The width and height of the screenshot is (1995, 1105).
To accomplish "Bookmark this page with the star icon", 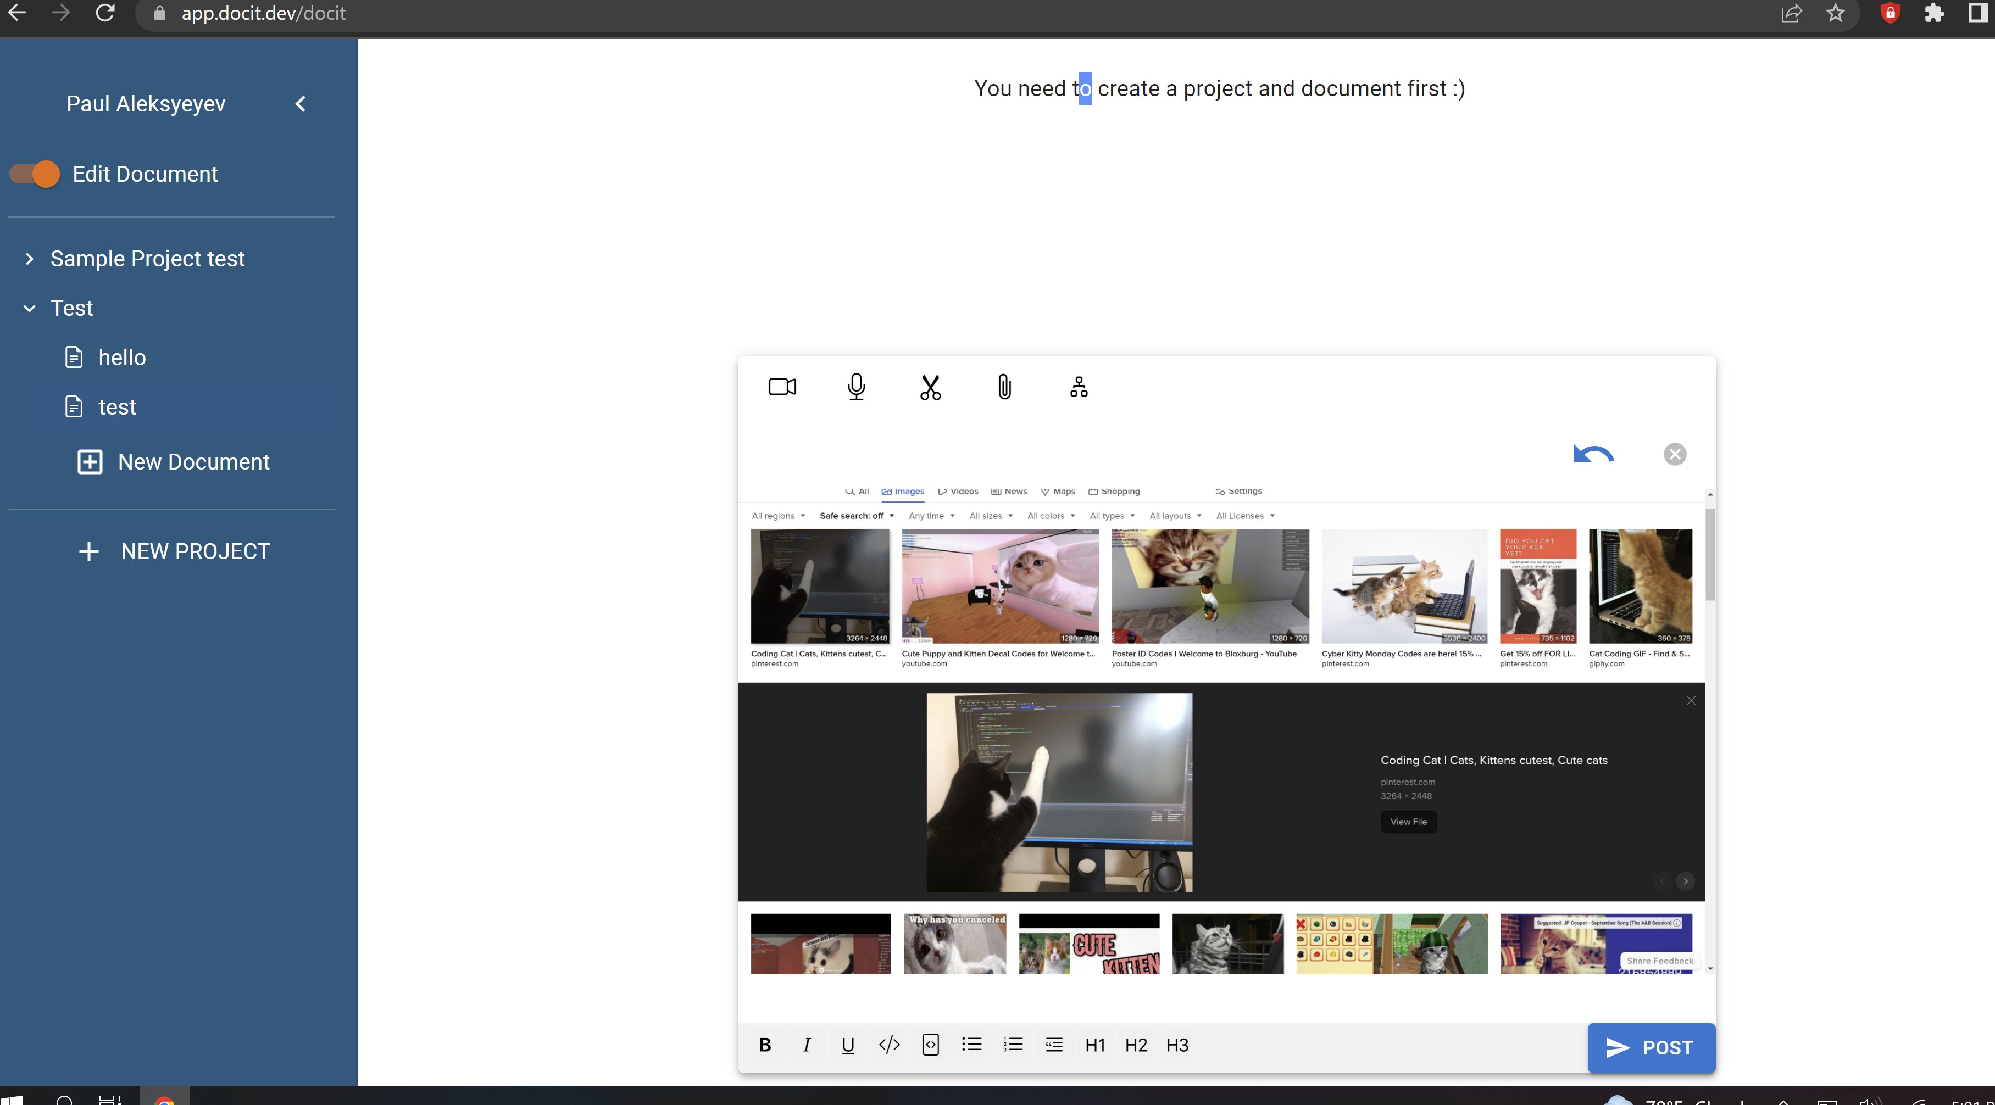I will (1835, 13).
